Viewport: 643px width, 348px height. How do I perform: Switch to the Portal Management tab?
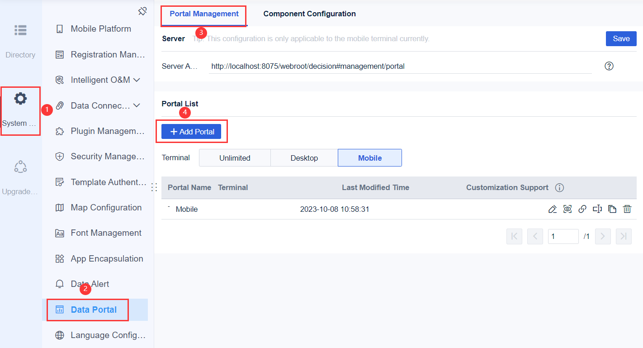tap(203, 14)
